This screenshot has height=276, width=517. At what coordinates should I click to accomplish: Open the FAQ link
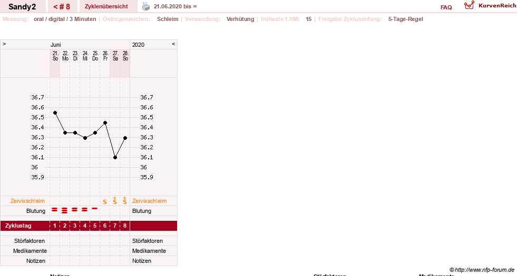[x=446, y=7]
